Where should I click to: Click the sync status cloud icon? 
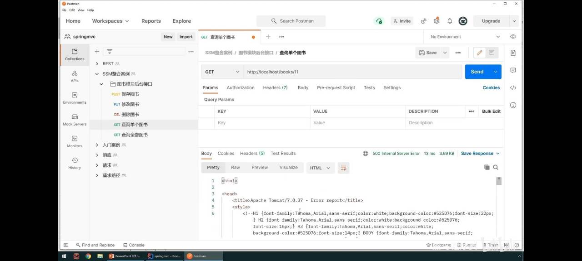pyautogui.click(x=379, y=21)
